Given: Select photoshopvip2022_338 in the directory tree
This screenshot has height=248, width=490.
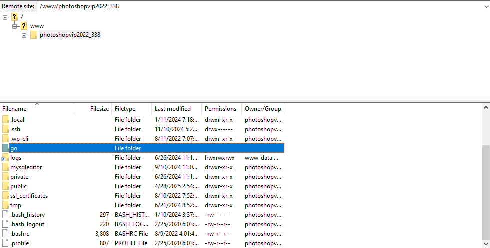Looking at the screenshot, I should pos(70,34).
